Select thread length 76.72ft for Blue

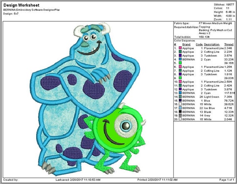229,100
